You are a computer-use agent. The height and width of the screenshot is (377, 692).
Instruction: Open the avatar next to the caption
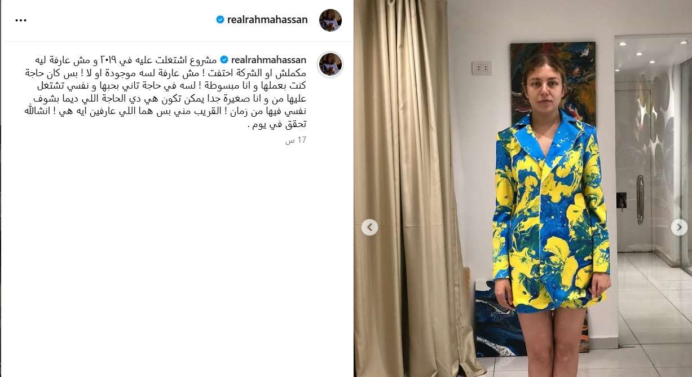[x=330, y=64]
